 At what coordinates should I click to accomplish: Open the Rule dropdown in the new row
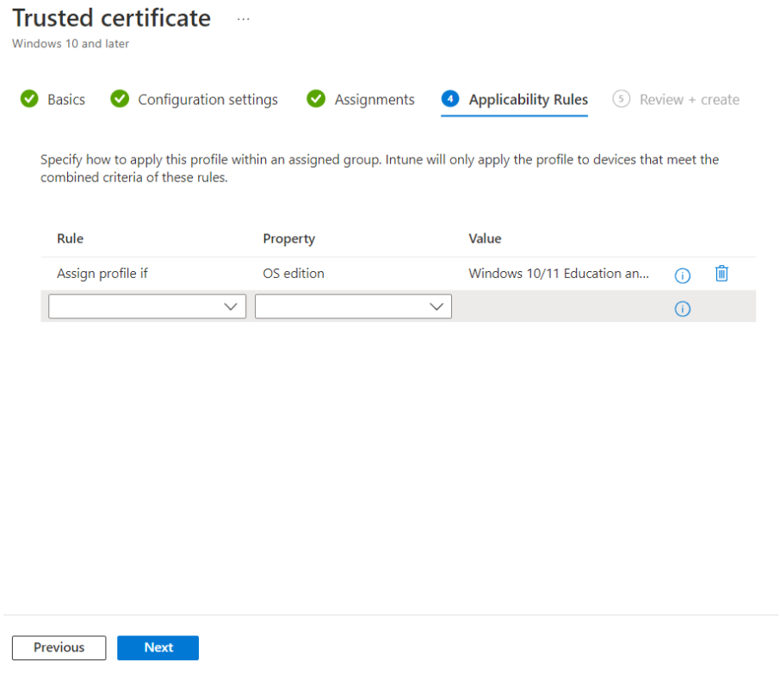147,306
